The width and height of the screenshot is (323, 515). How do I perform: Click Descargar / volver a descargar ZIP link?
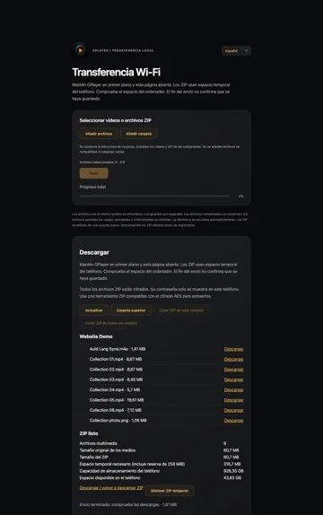pyautogui.click(x=111, y=488)
